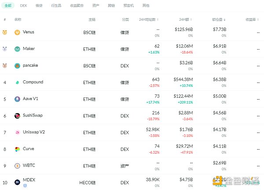Click SushiSwap locked value $4.56B
Image resolution: width=264 pixels, height=190 pixels.
[x=220, y=113]
